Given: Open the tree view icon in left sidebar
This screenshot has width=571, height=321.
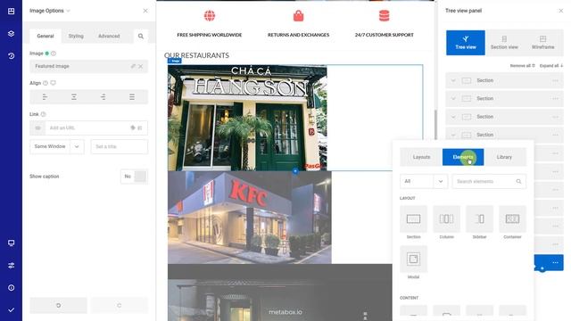Looking at the screenshot, I should point(11,11).
